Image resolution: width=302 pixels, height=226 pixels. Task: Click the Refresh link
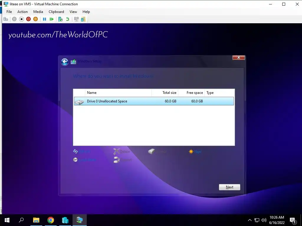point(85,152)
